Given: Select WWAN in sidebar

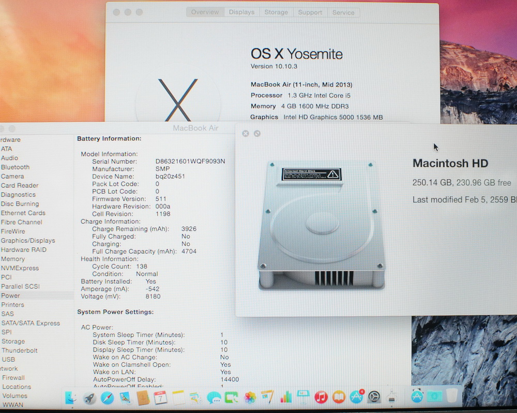Looking at the screenshot, I should pyautogui.click(x=13, y=405).
